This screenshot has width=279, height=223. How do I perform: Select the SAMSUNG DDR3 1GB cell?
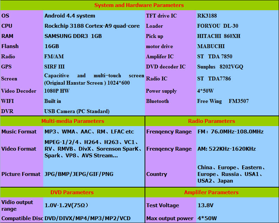pos(73,36)
